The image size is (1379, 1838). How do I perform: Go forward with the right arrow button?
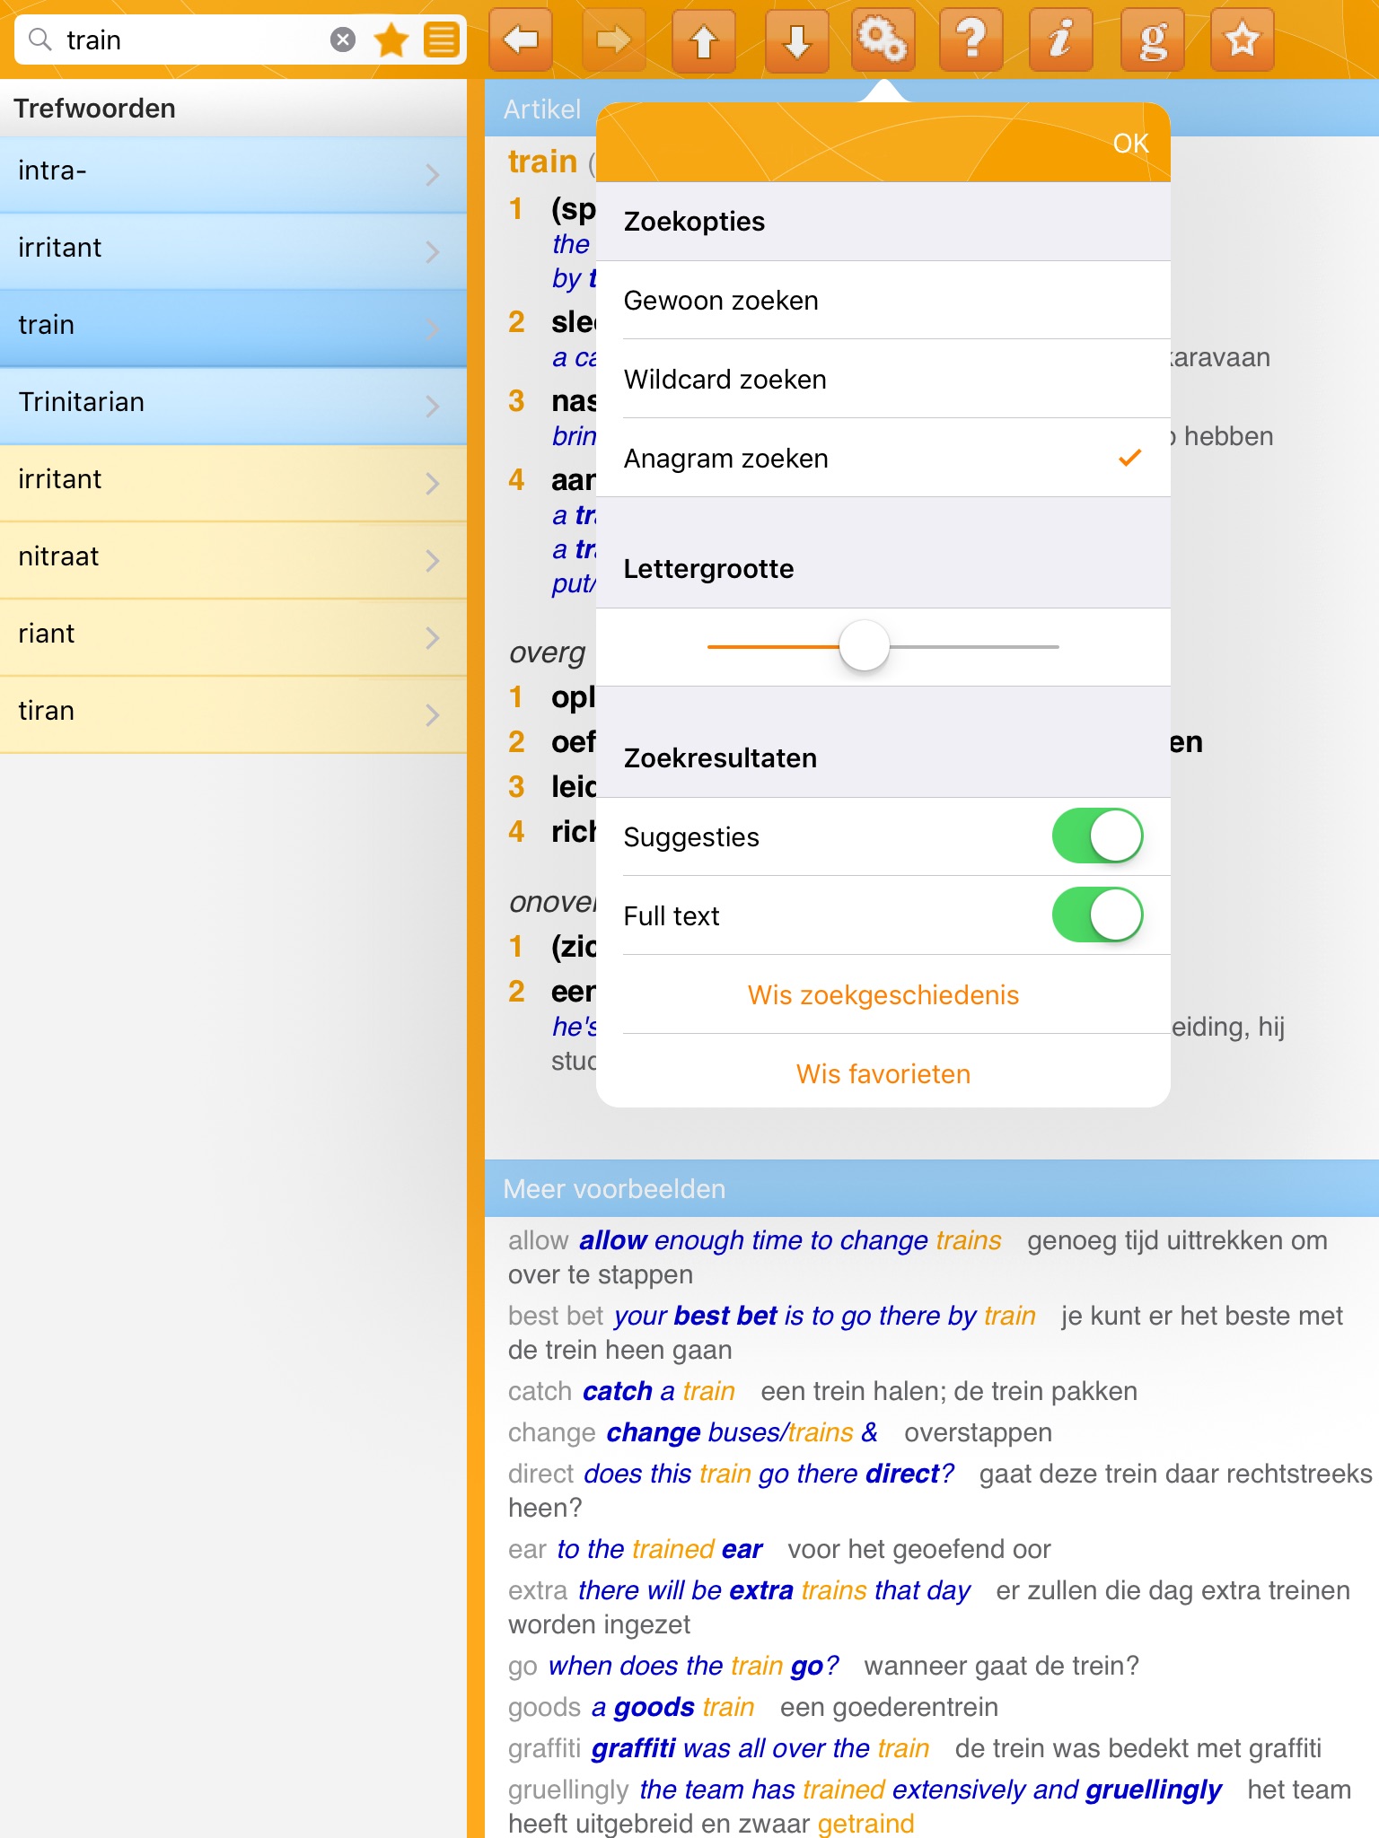pyautogui.click(x=614, y=39)
